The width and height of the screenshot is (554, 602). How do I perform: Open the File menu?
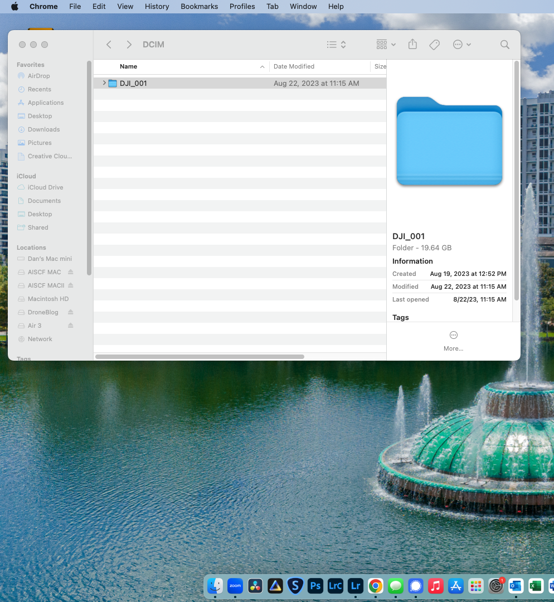click(75, 7)
